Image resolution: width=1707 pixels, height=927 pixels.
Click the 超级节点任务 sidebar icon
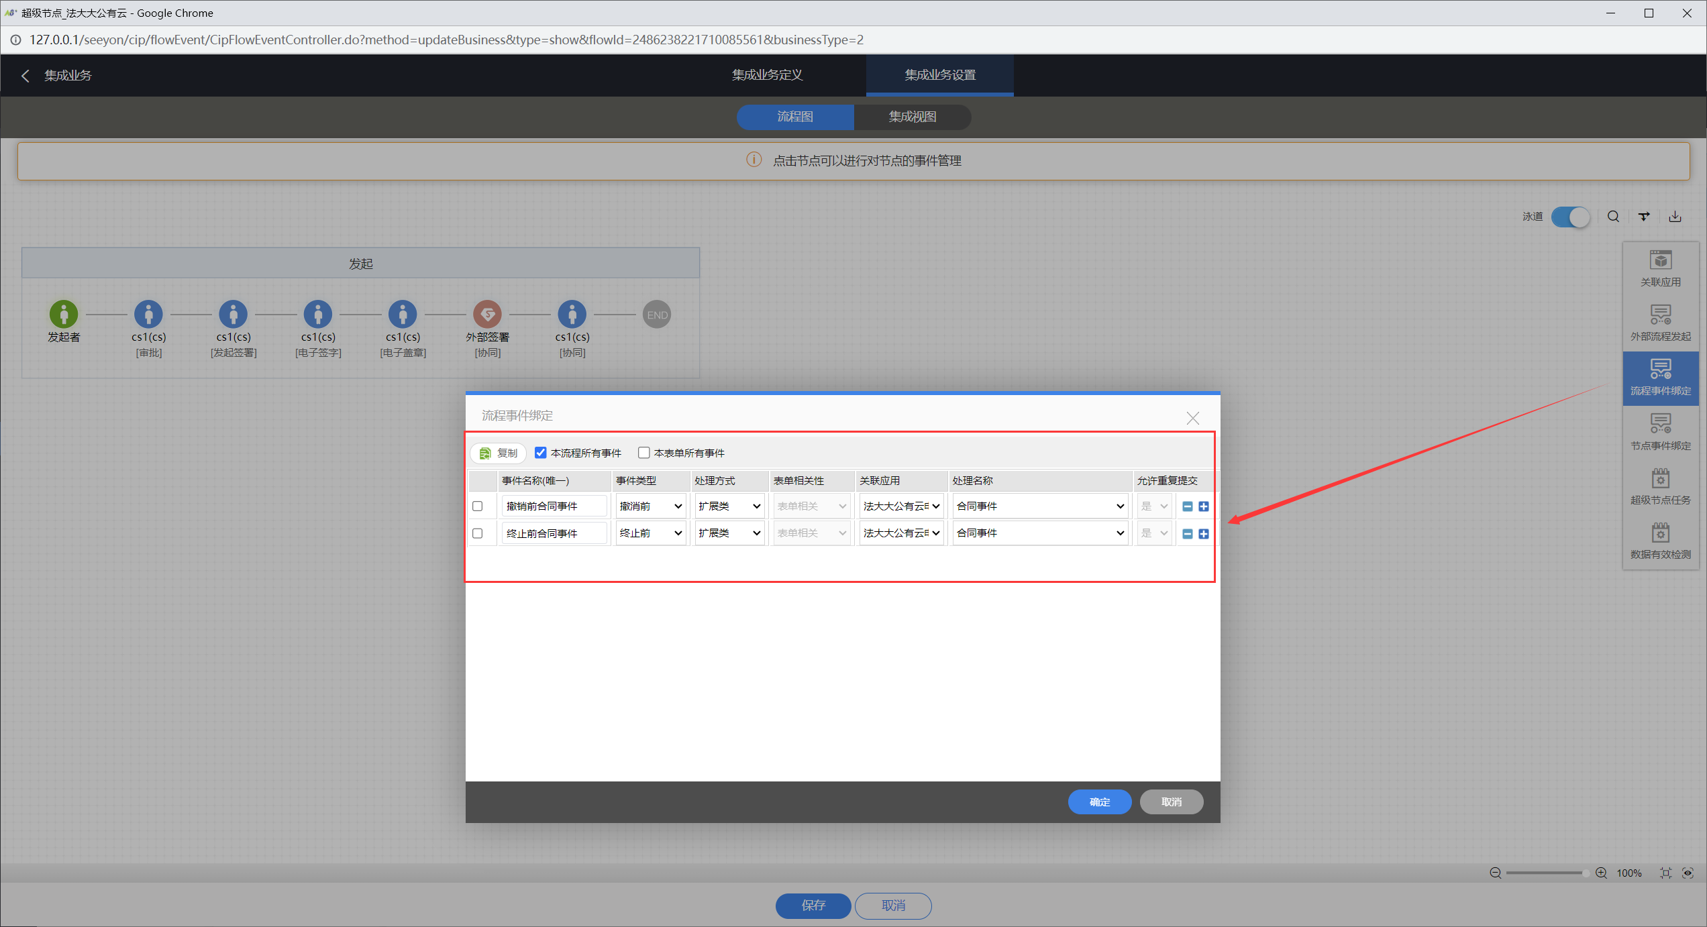(1660, 486)
